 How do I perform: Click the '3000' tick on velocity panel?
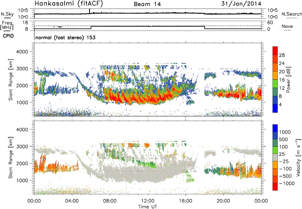22,146
